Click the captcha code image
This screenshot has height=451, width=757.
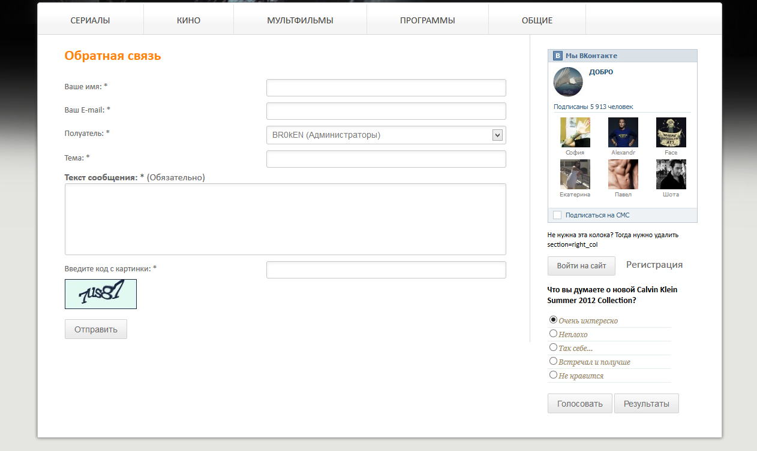tap(101, 294)
